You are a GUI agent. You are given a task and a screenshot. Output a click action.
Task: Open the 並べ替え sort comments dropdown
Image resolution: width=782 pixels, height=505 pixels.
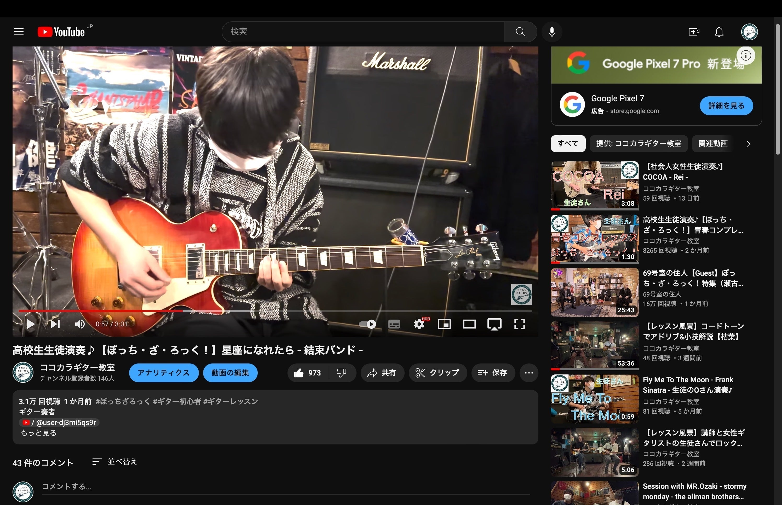pyautogui.click(x=115, y=462)
